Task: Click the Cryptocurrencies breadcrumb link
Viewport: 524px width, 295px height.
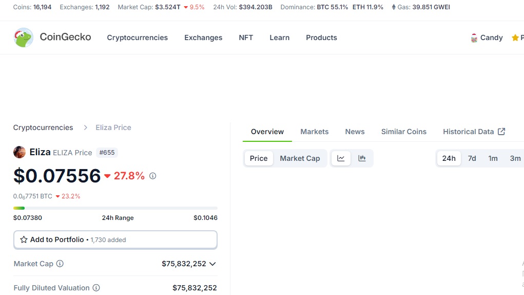Action: pyautogui.click(x=43, y=127)
